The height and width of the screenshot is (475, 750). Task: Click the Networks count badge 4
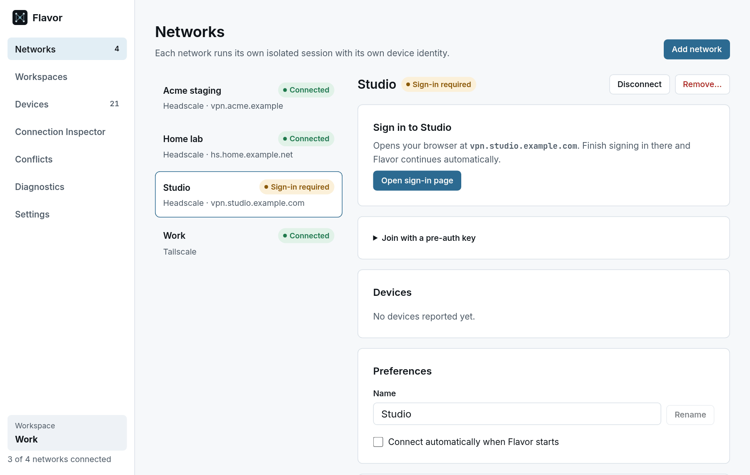pyautogui.click(x=117, y=49)
